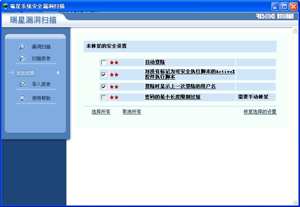
Task: Click the 选择所有 link
Action: point(101,112)
